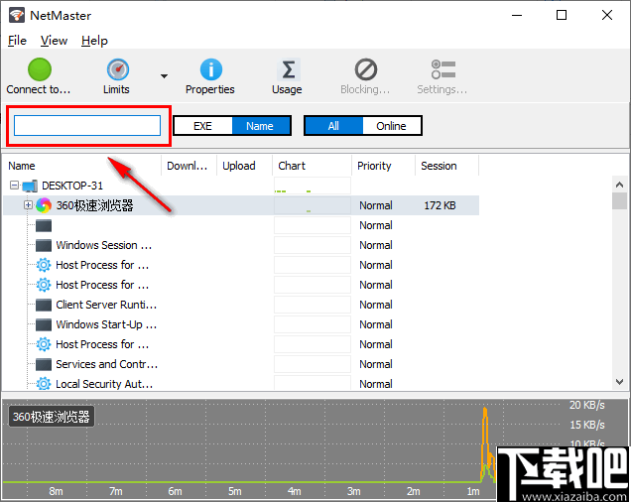Click the NetMaster title bar app icon
Viewport: 631px width, 502px height.
[17, 15]
